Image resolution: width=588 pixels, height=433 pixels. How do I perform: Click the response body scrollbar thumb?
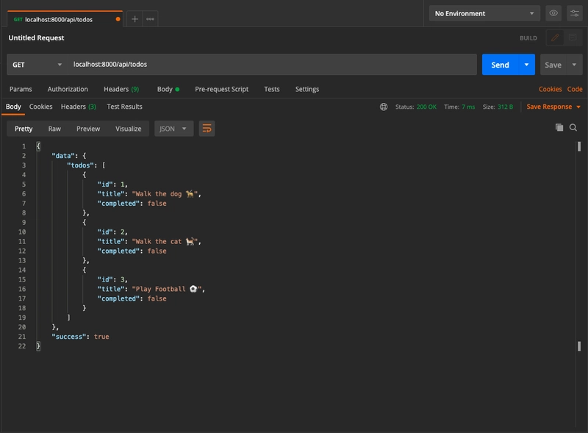coord(579,146)
